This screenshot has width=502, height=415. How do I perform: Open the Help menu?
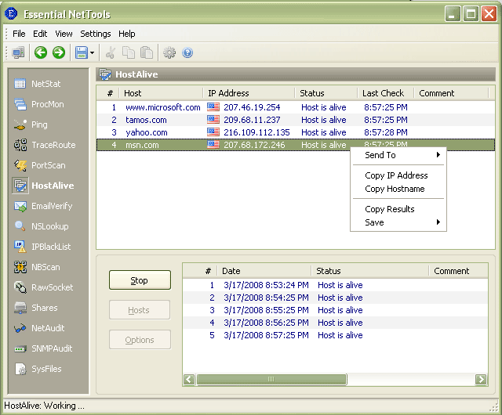coord(127,34)
